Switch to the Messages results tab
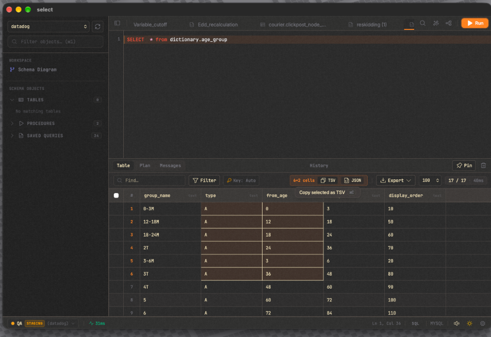Viewport: 491px width, 337px height. [170, 165]
